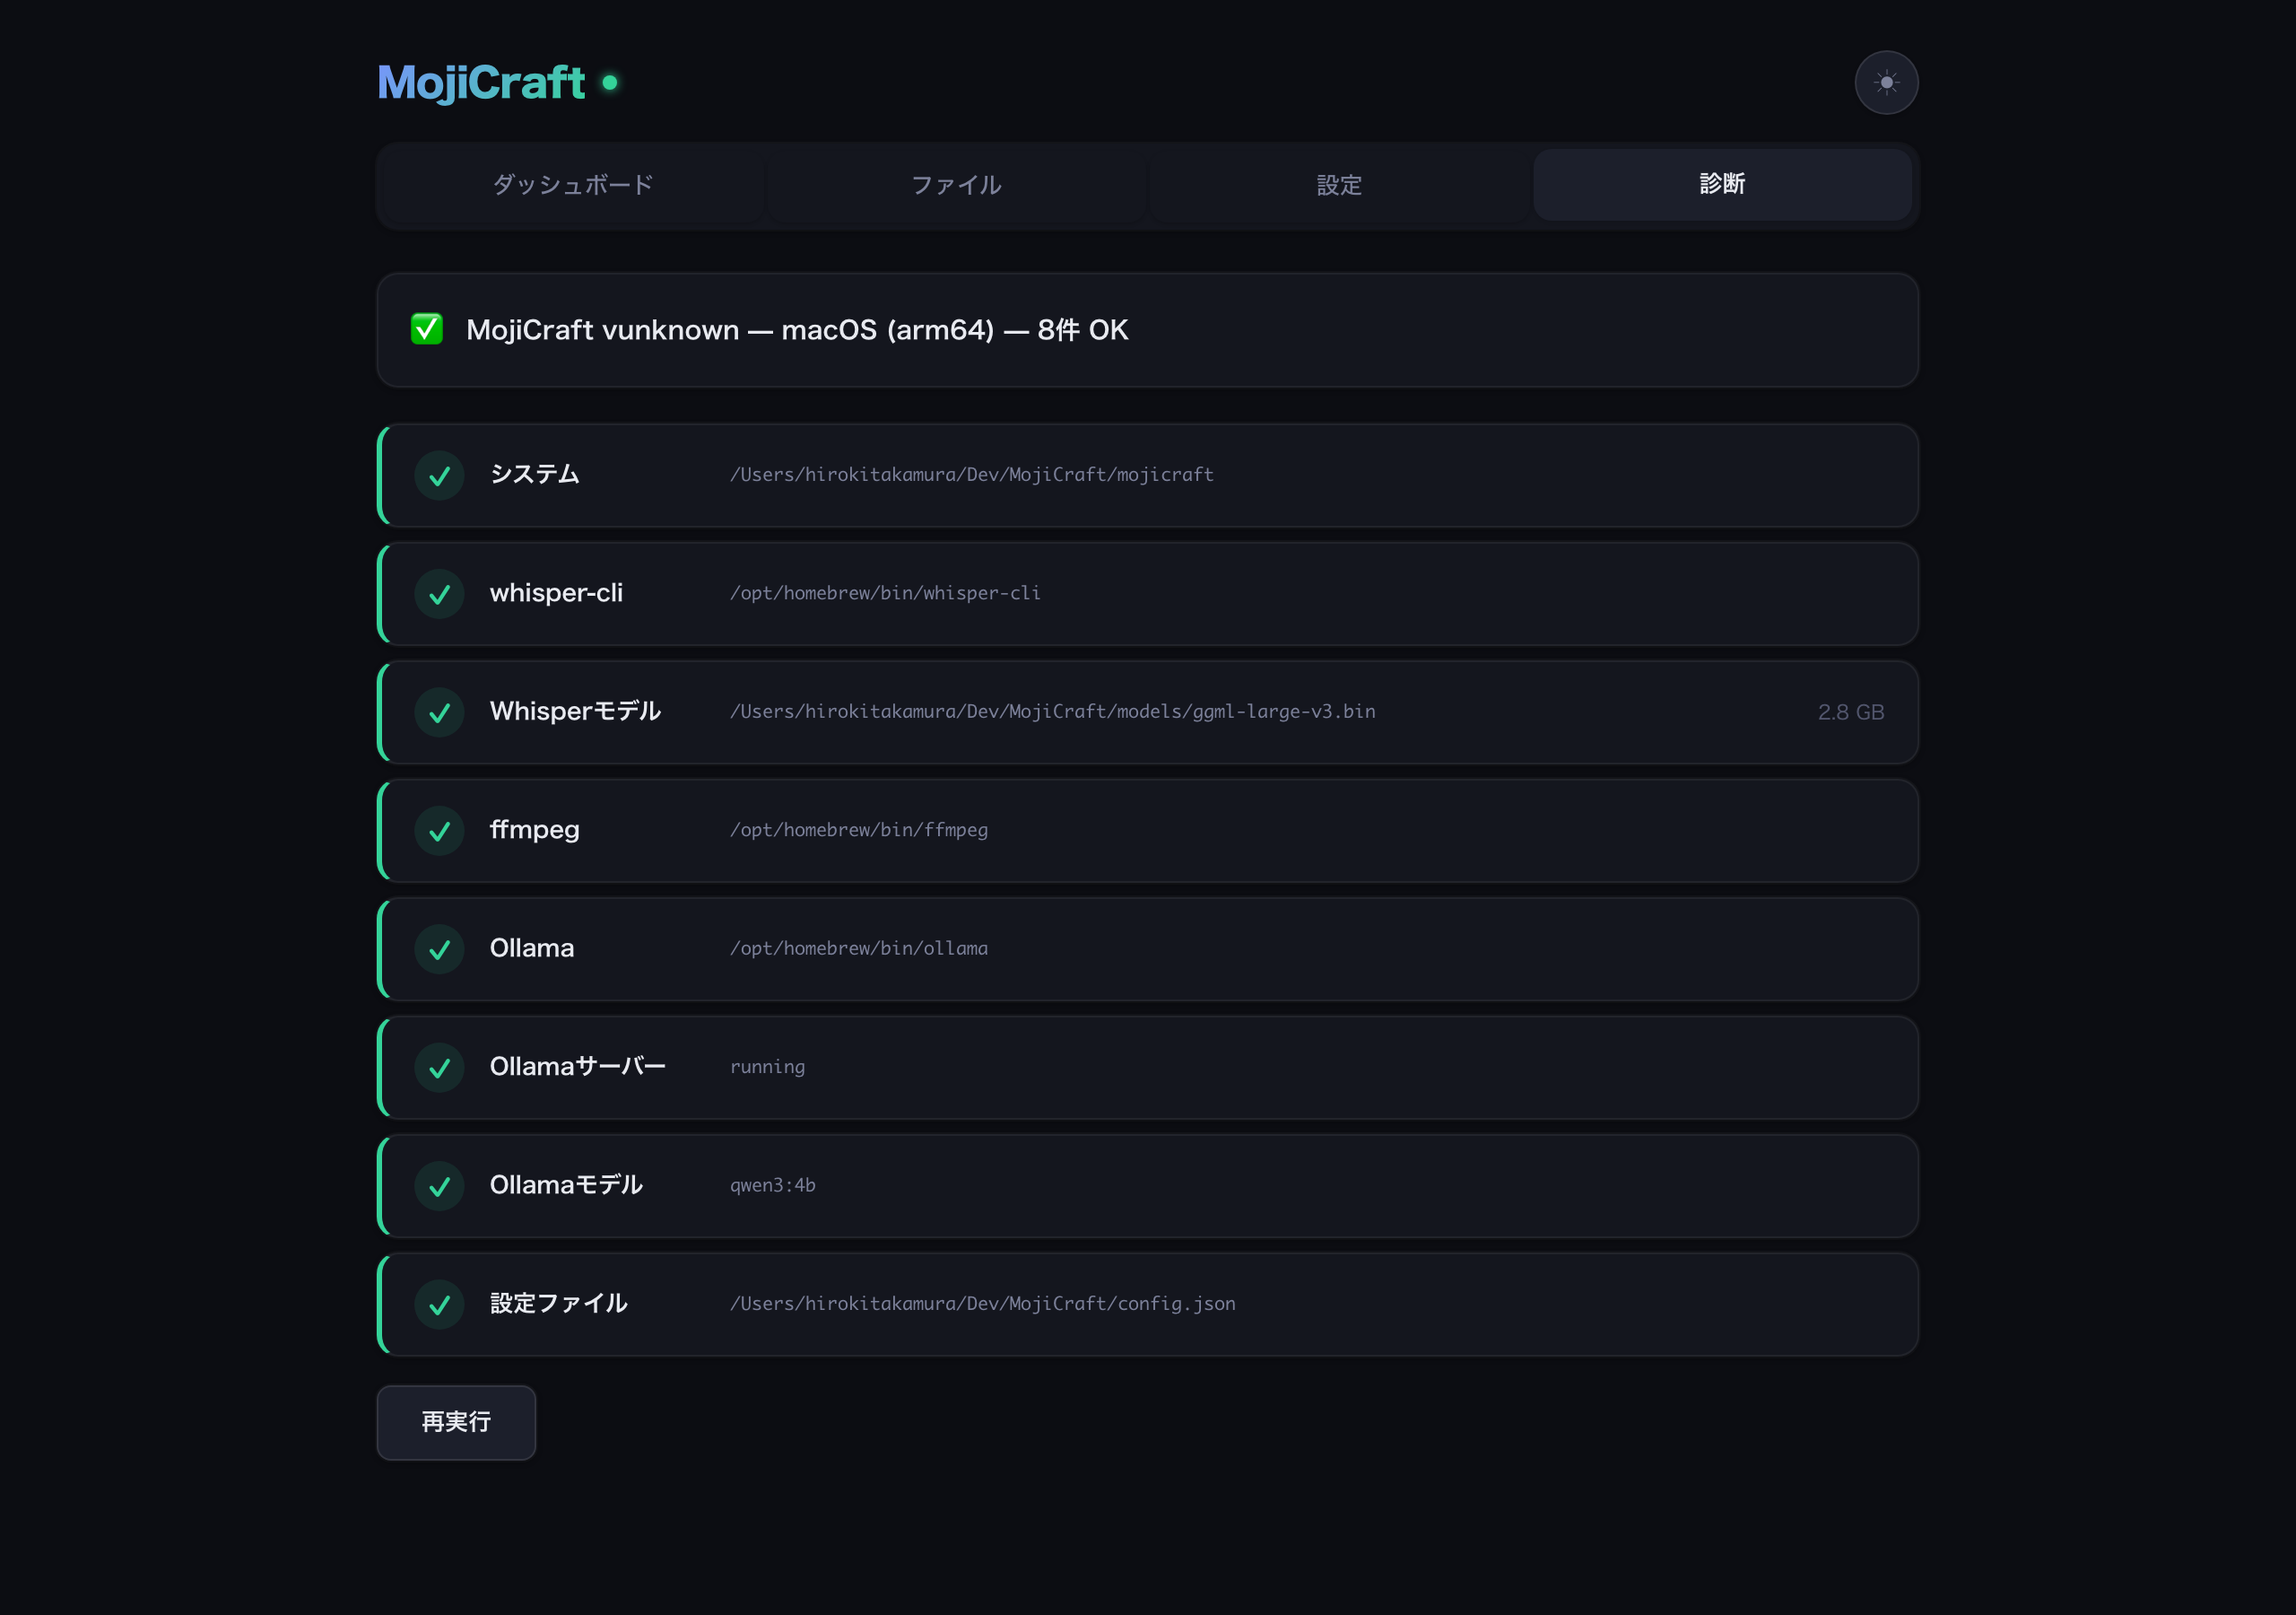Open the ファイル tab
This screenshot has height=1615, width=2296.
click(956, 185)
